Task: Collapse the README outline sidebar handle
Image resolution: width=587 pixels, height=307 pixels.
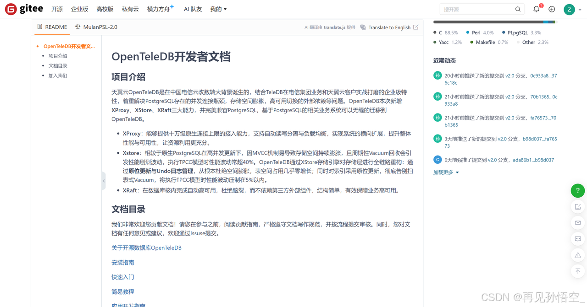Action: tap(104, 181)
